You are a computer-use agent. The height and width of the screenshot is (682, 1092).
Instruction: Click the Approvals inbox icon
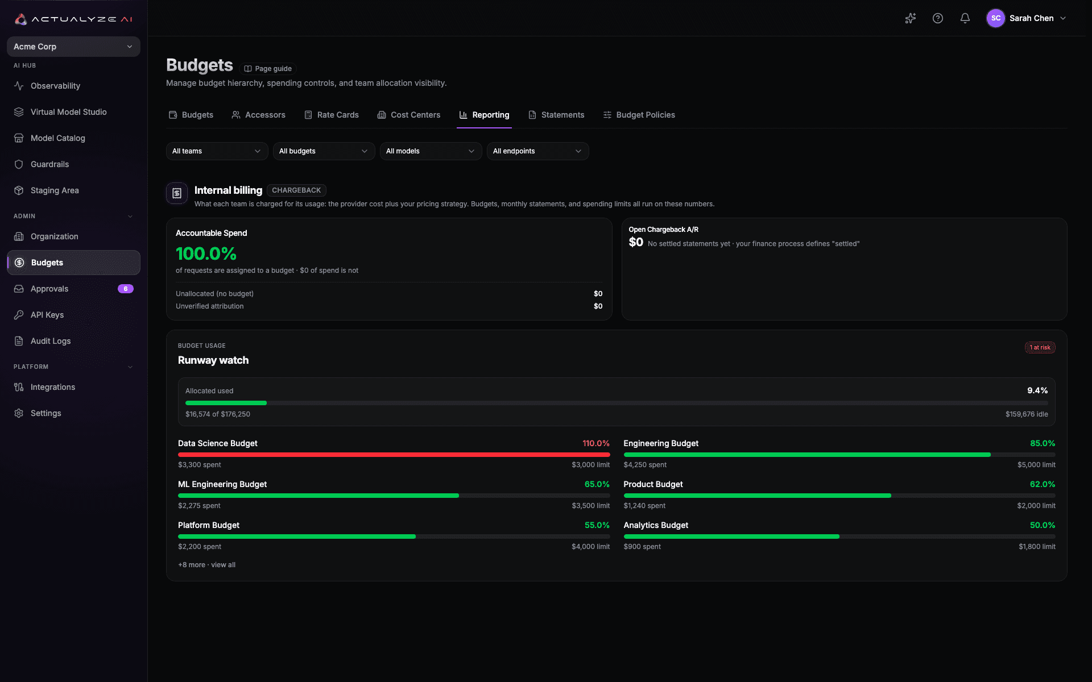[x=19, y=289]
